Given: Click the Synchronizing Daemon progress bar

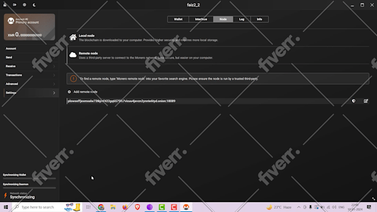Looking at the screenshot, I should point(29,188).
